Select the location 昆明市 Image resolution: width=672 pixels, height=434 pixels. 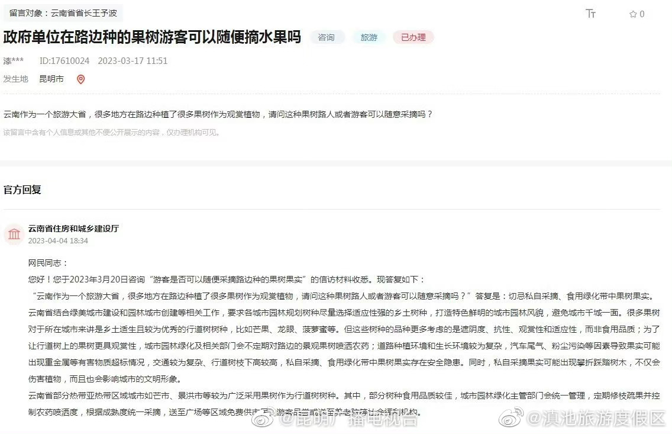click(51, 79)
